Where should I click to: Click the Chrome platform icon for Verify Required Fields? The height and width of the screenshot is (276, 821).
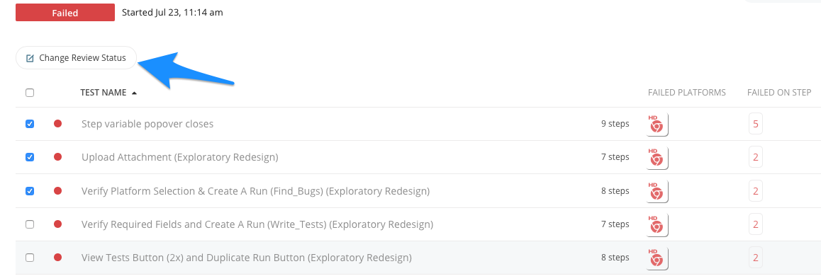(x=657, y=225)
